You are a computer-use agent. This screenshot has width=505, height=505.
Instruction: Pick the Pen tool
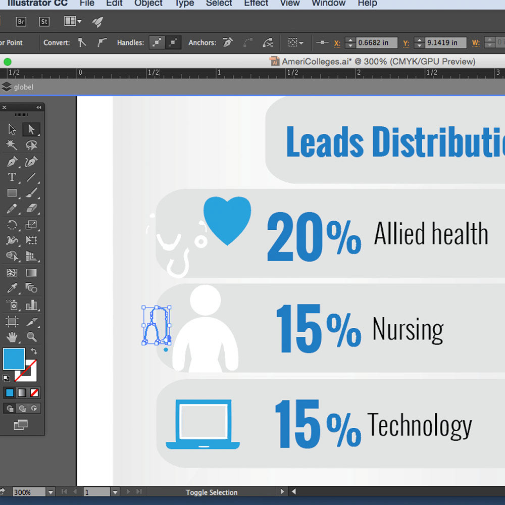[x=12, y=162]
